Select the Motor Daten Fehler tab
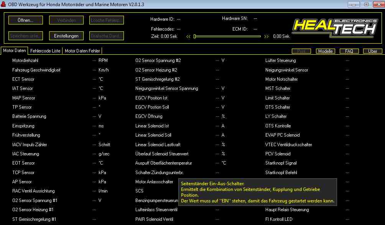This screenshot has width=385, height=225. point(82,51)
